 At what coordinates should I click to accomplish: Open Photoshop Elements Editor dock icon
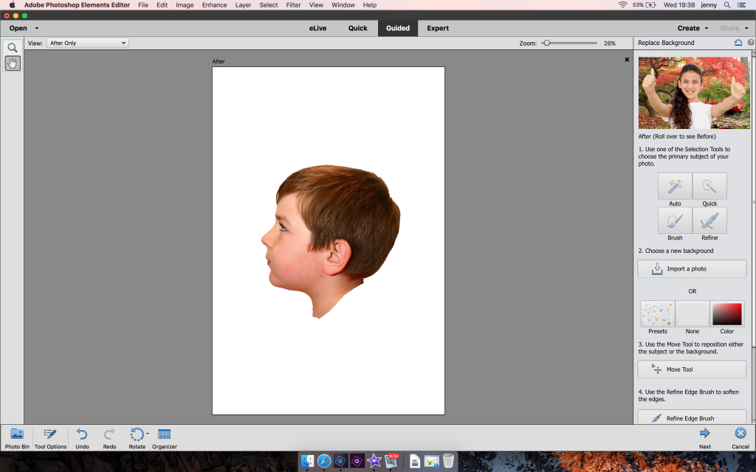340,461
